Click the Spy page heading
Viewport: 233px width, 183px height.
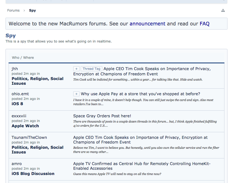pos(11,36)
